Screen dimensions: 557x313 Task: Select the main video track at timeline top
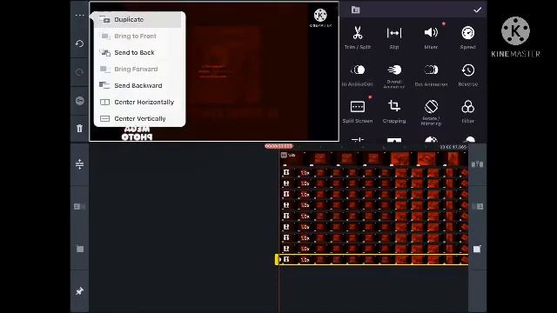coord(373,159)
